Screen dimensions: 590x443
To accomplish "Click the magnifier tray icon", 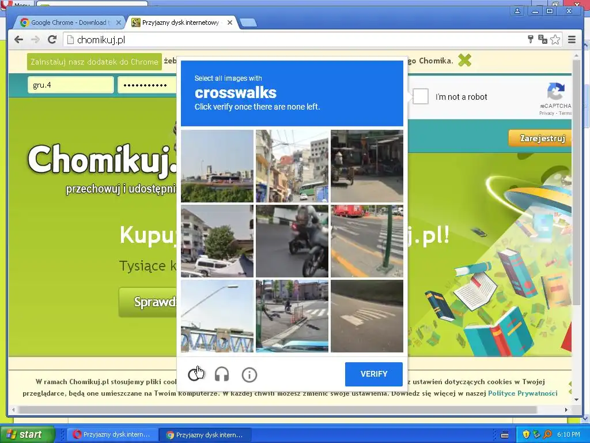I will click(547, 434).
